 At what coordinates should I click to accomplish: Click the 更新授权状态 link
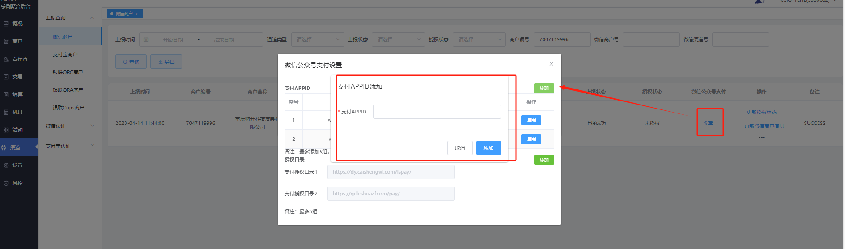point(762,112)
